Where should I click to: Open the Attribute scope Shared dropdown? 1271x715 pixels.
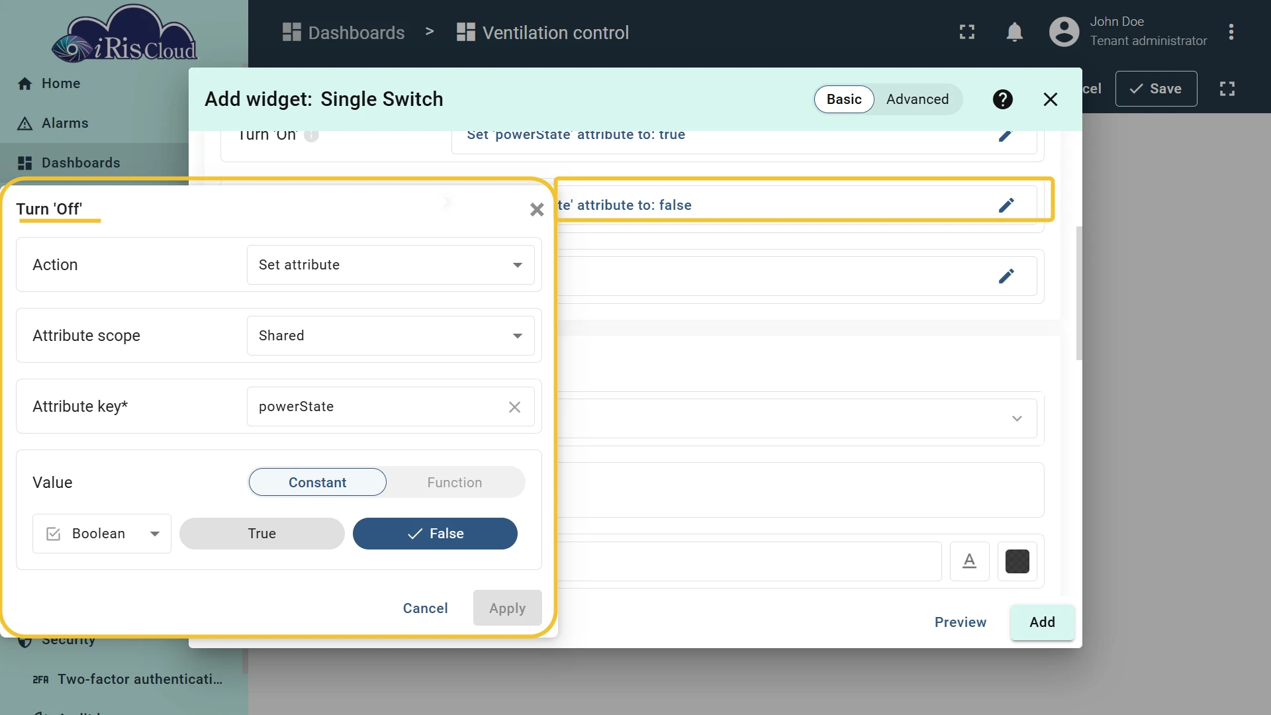(x=391, y=336)
